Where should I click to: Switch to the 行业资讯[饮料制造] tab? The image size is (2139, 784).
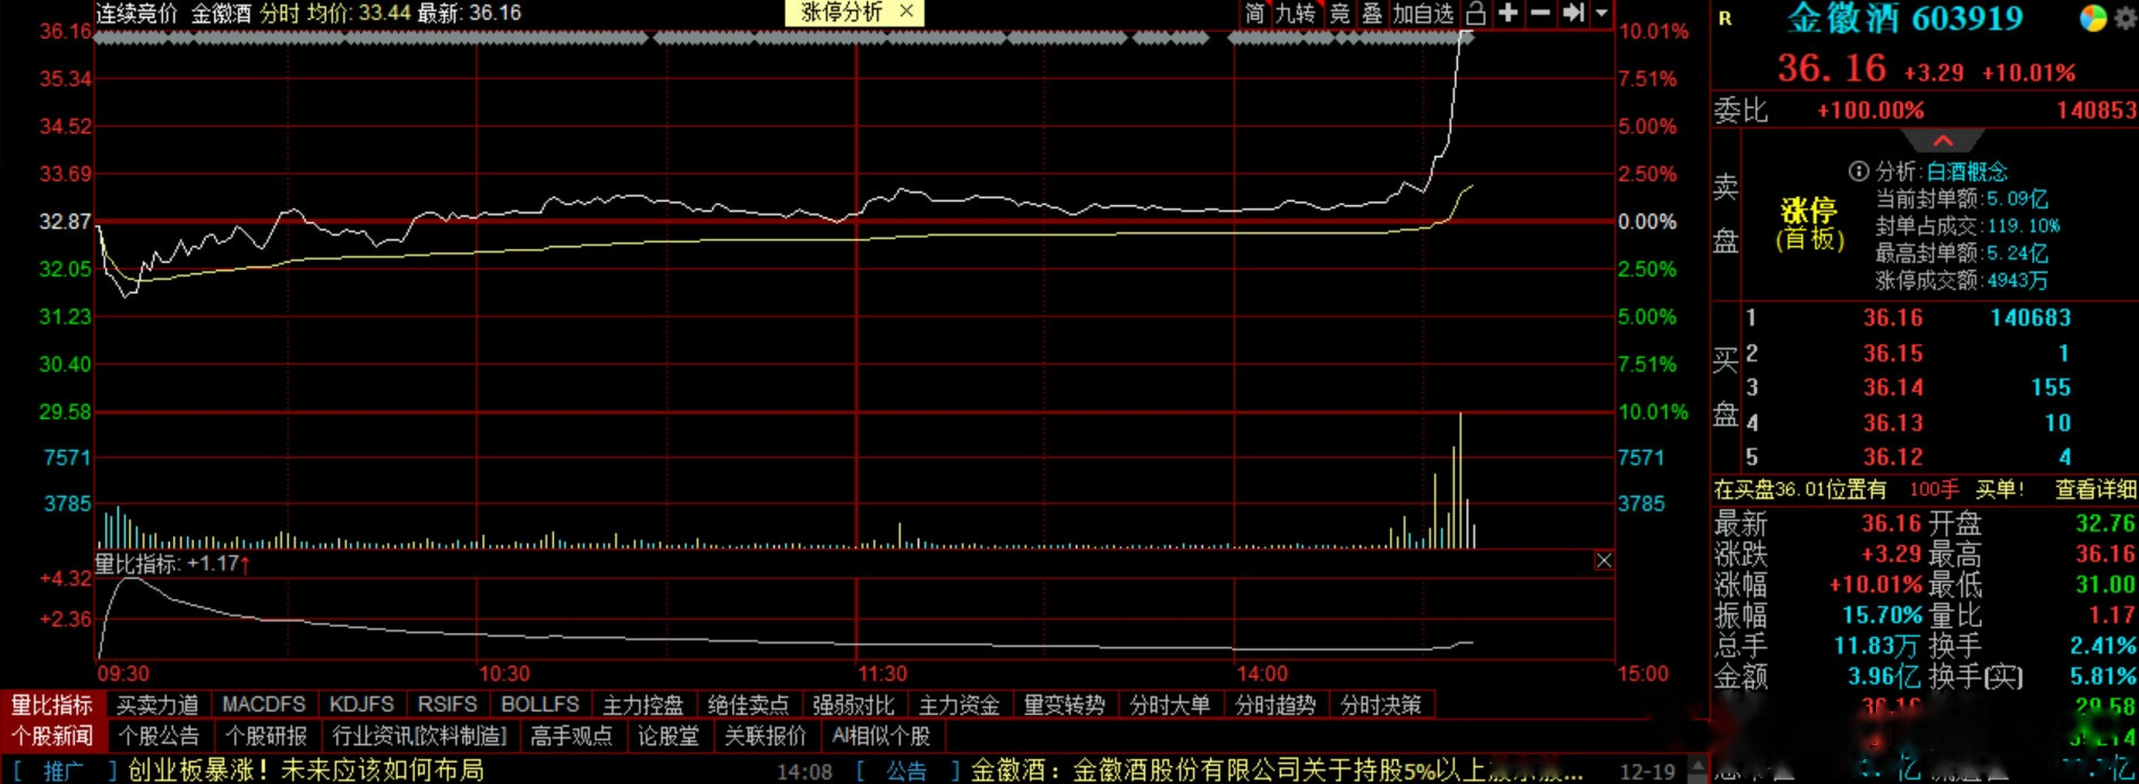point(420,736)
